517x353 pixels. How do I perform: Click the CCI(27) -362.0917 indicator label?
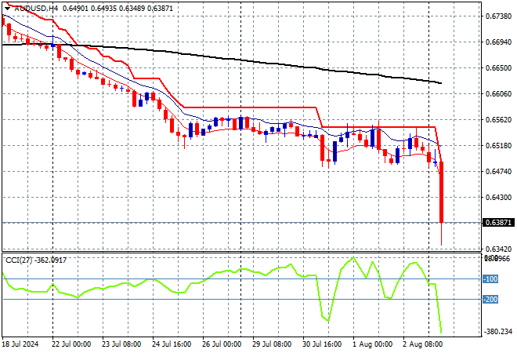36,260
